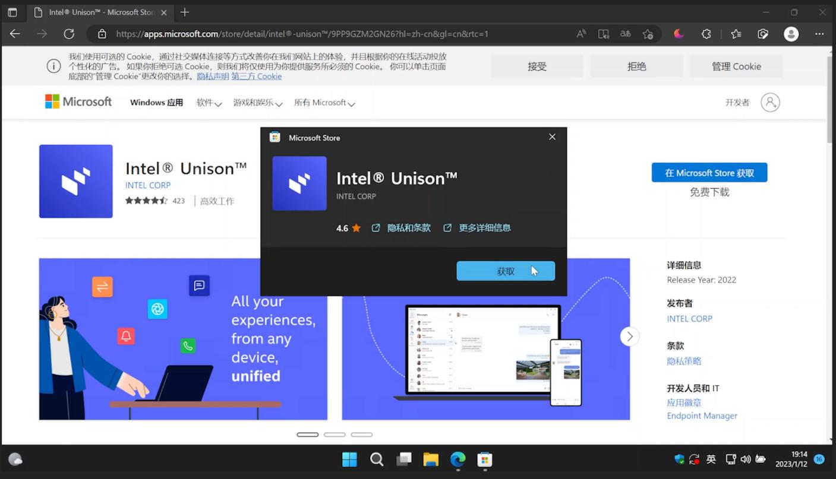The image size is (836, 479).
Task: Click the translate page icon
Action: (626, 34)
